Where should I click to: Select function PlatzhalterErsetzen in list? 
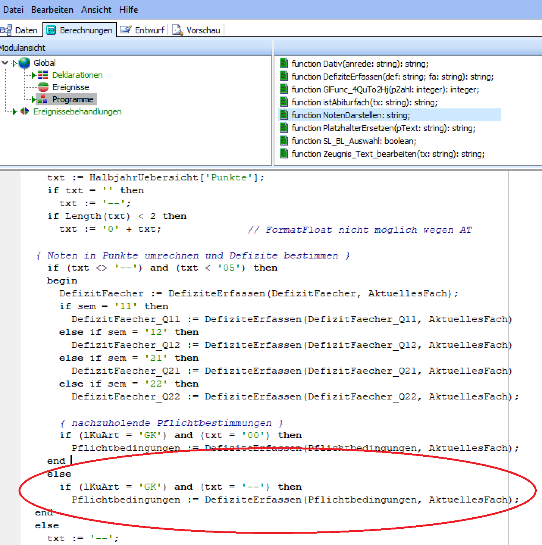(x=383, y=128)
